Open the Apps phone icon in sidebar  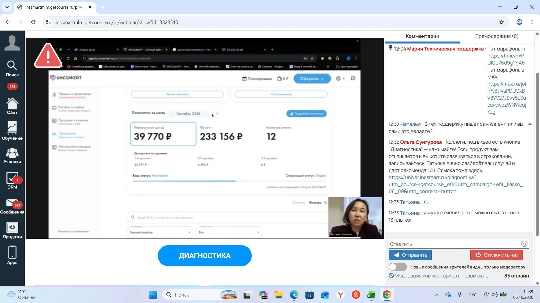[x=12, y=255]
